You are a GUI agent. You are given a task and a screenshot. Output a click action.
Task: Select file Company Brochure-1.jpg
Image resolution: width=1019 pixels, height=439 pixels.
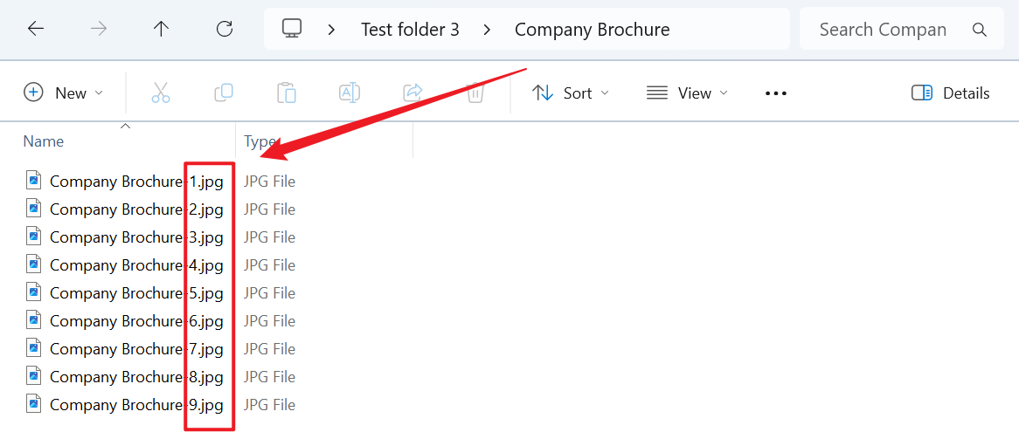click(135, 182)
